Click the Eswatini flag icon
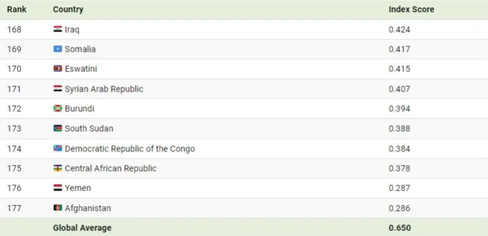This screenshot has width=488, height=236. tap(57, 69)
